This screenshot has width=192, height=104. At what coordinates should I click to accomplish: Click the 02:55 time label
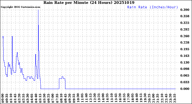pyautogui.click(x=24, y=98)
